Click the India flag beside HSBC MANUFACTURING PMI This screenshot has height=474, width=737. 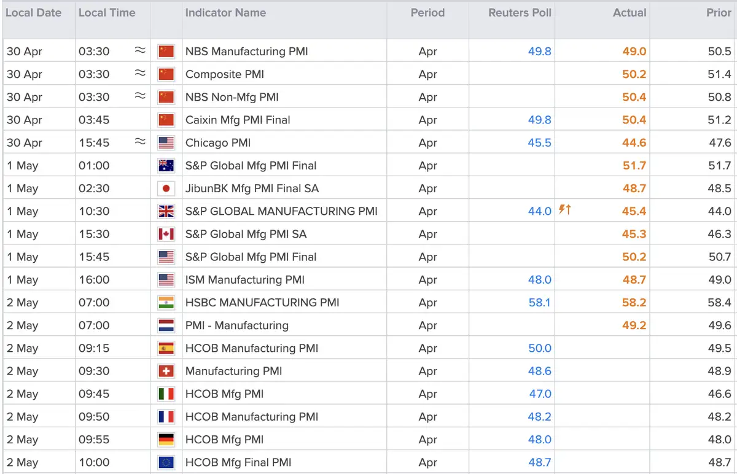coord(166,303)
